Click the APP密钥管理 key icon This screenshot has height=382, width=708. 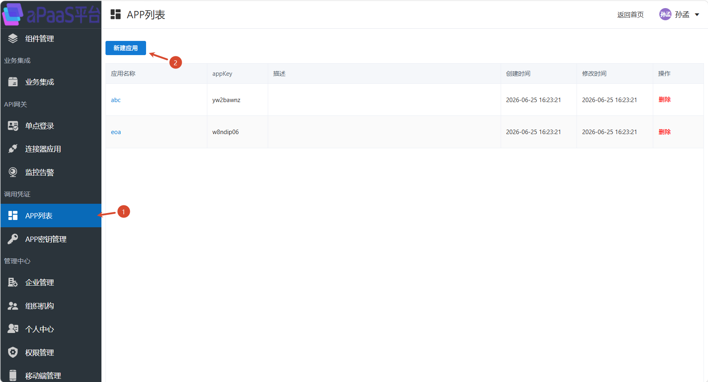tap(13, 239)
